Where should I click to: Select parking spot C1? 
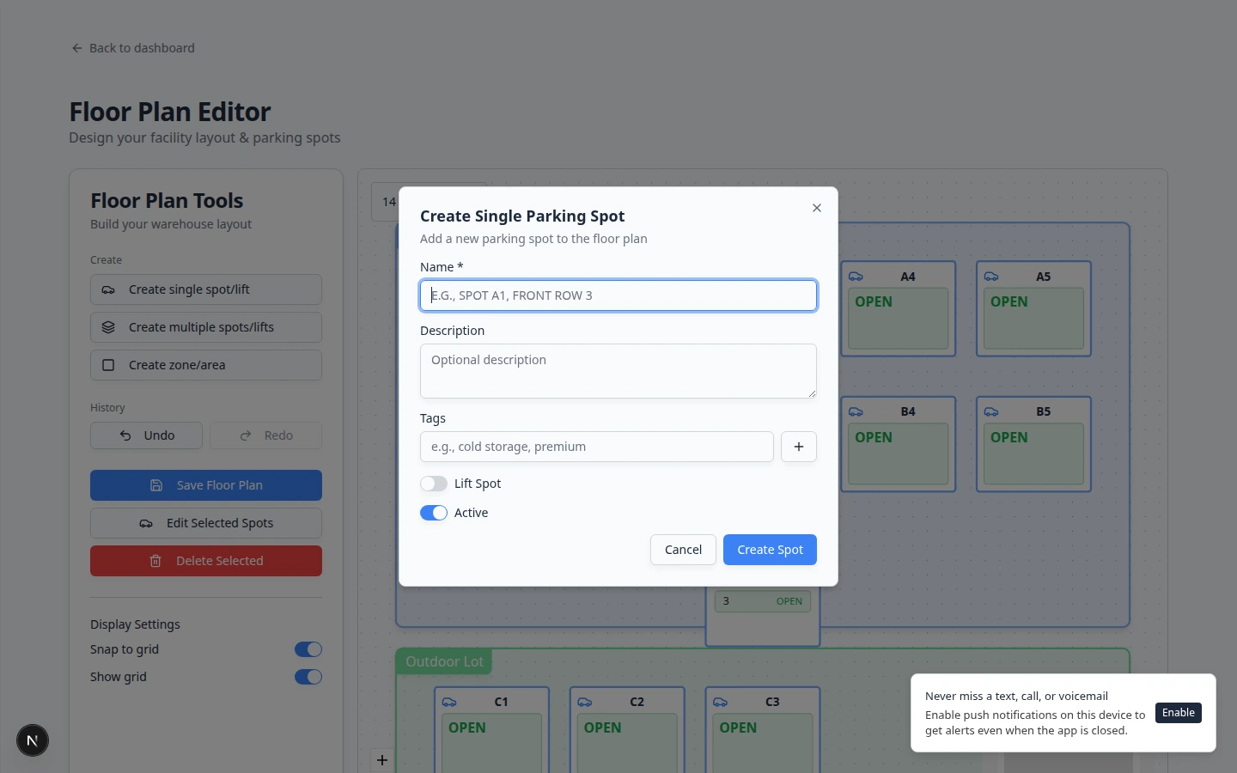[491, 730]
